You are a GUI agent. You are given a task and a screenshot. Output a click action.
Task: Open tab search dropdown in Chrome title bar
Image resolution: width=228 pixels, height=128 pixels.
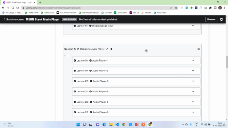click(204, 2)
